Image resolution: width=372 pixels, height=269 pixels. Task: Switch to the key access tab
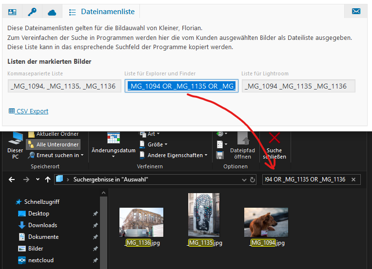(32, 12)
